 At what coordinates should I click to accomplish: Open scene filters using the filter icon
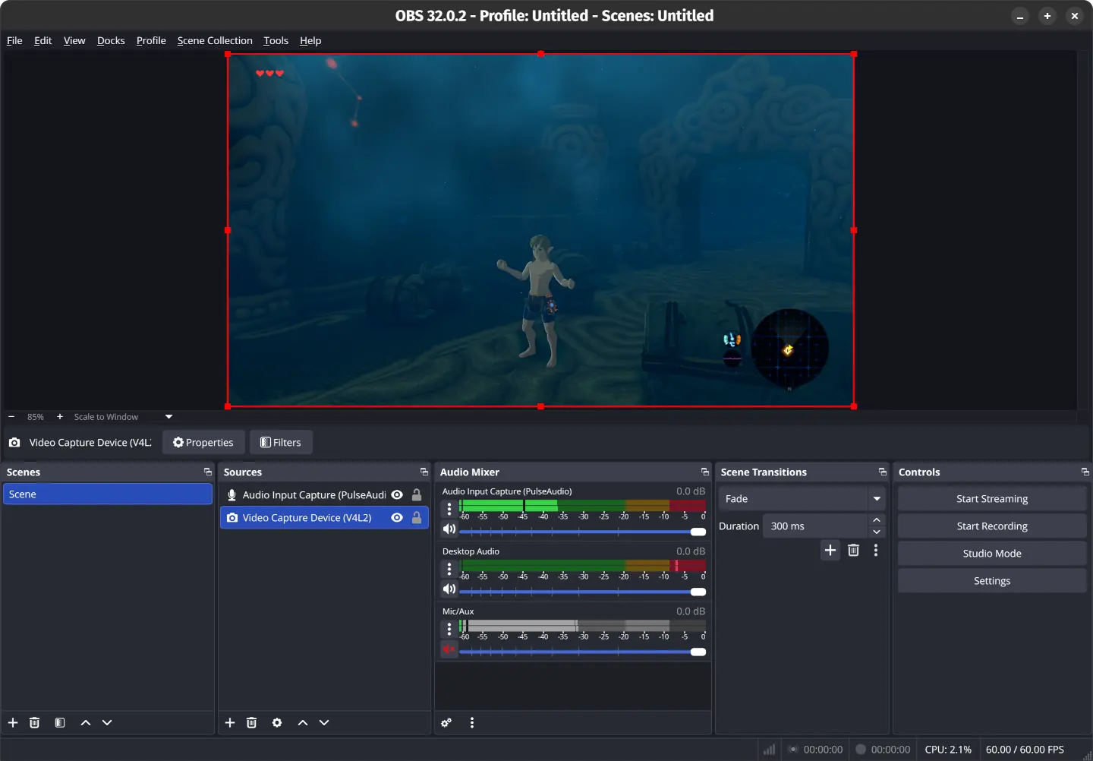coord(60,722)
